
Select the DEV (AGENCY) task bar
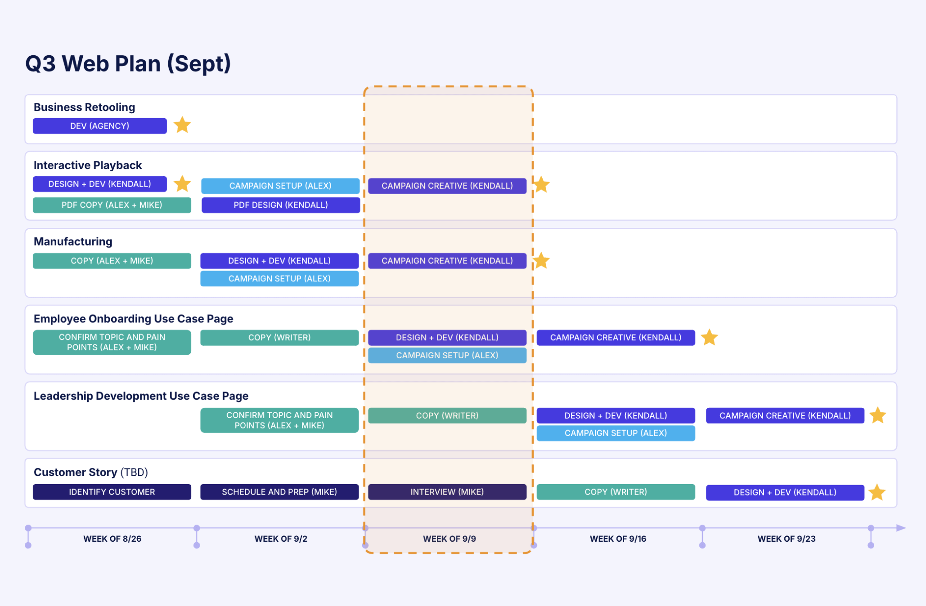pyautogui.click(x=99, y=126)
